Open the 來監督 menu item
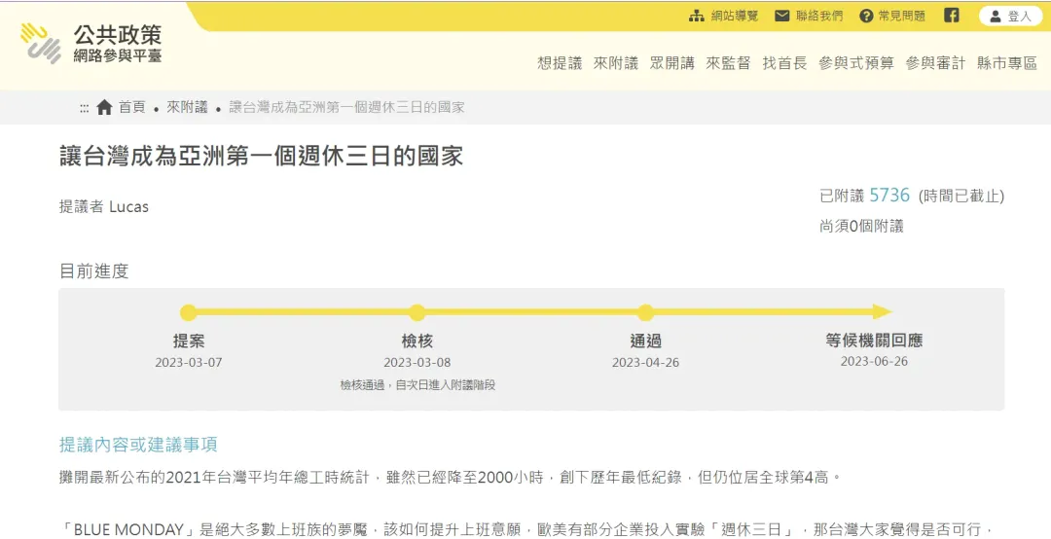 click(729, 63)
